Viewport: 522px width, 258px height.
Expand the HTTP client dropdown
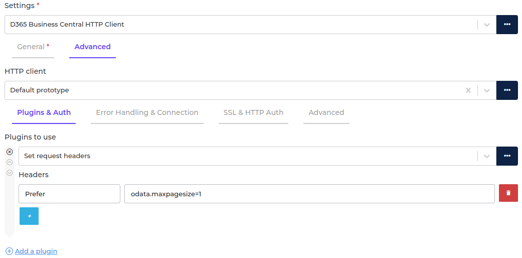pos(486,90)
